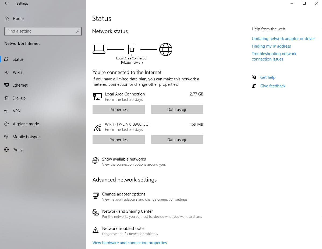
Task: Click the Dial-up icon in sidebar
Action: click(x=7, y=98)
